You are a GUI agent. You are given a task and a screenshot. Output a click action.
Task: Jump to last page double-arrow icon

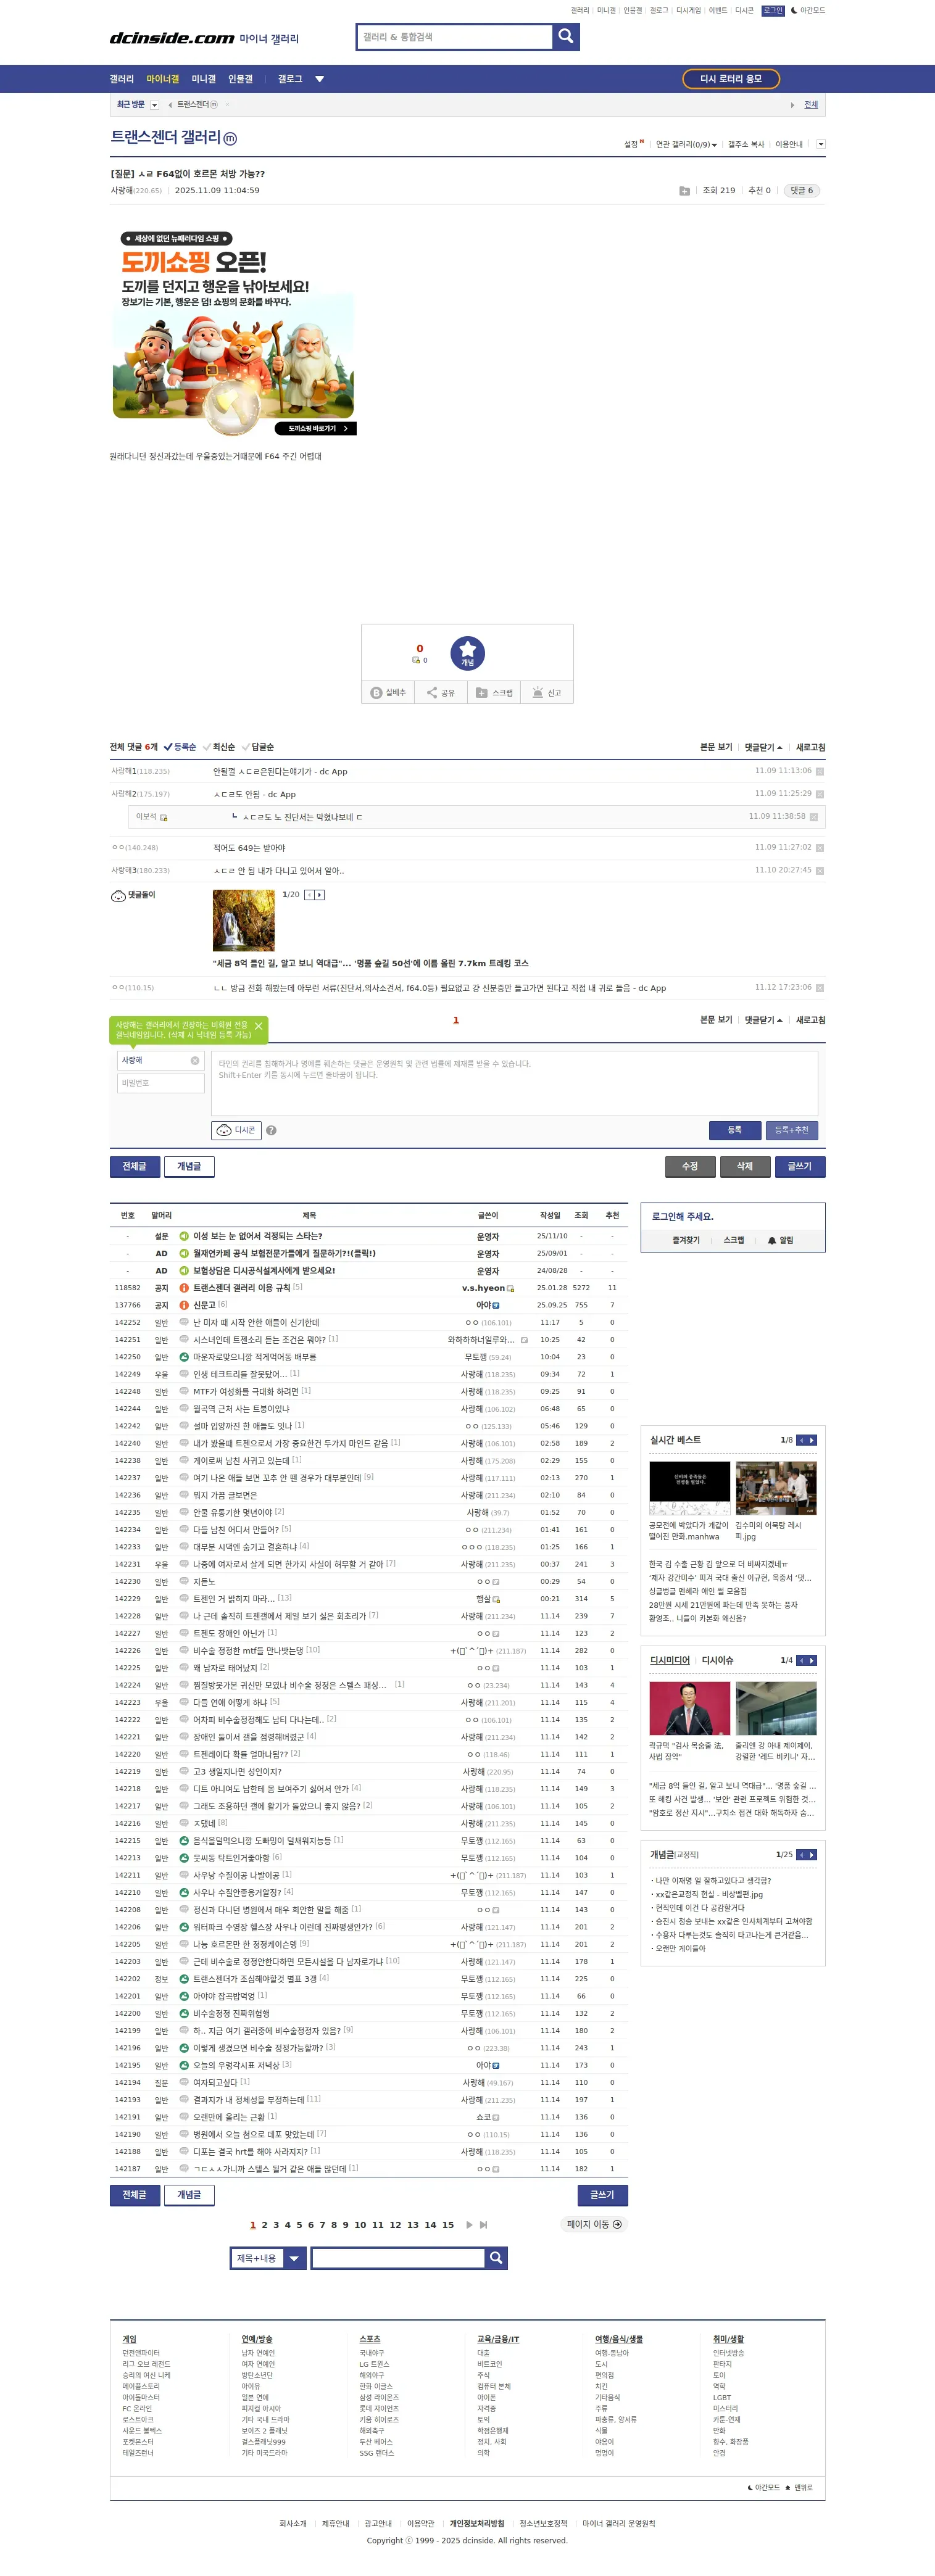484,2225
